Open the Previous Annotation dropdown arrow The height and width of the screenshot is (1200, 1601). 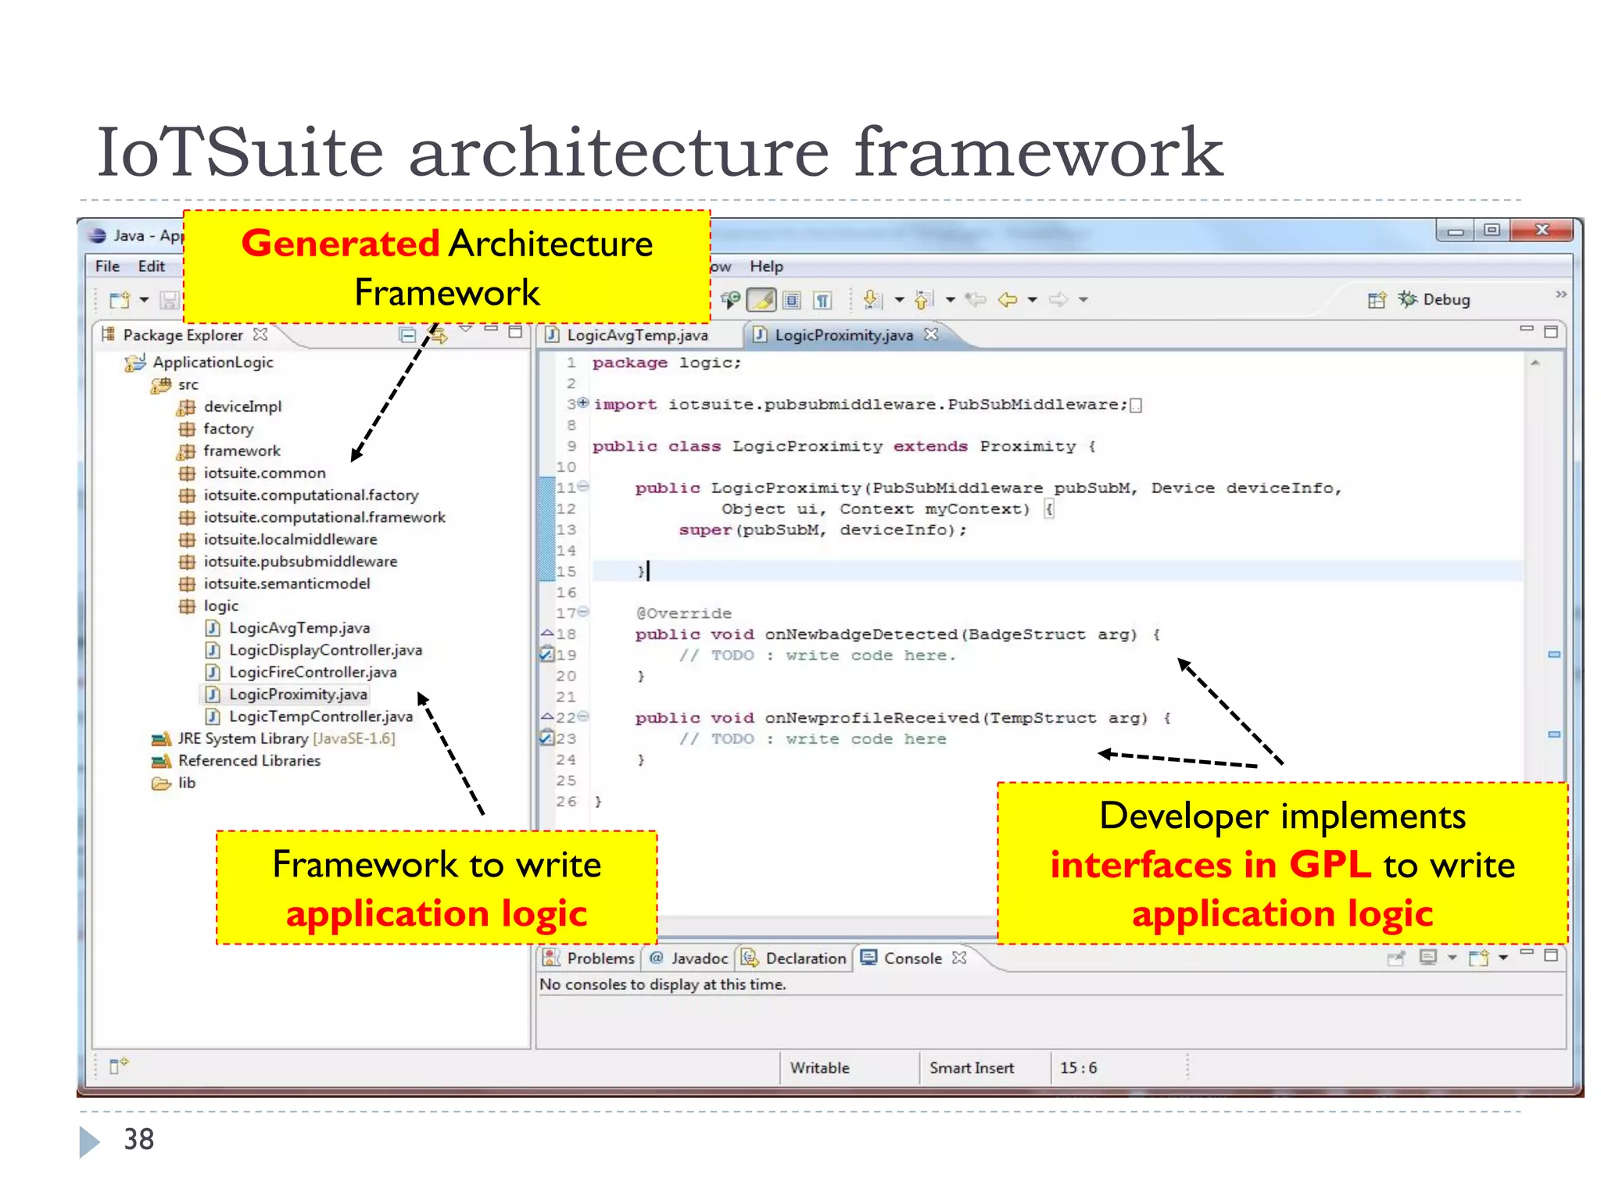click(x=951, y=300)
